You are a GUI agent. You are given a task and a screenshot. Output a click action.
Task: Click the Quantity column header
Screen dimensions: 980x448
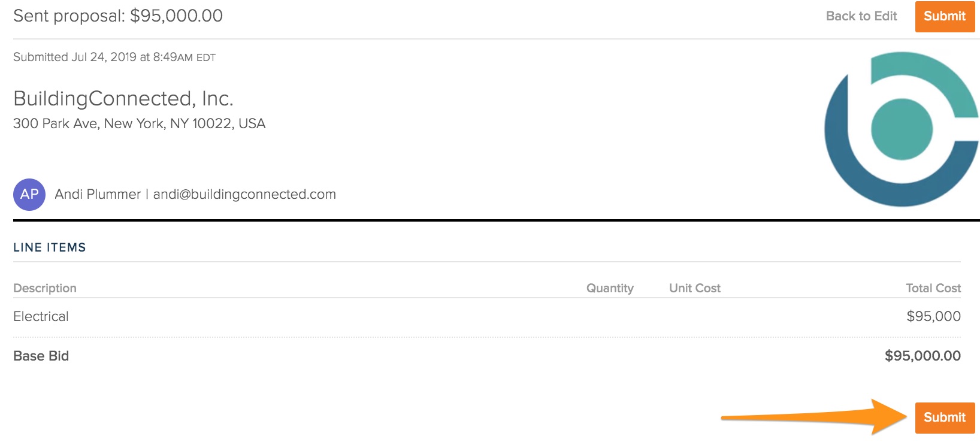pyautogui.click(x=609, y=288)
